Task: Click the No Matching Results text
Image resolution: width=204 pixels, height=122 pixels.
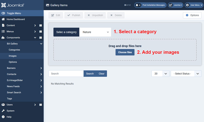Action: point(62,84)
